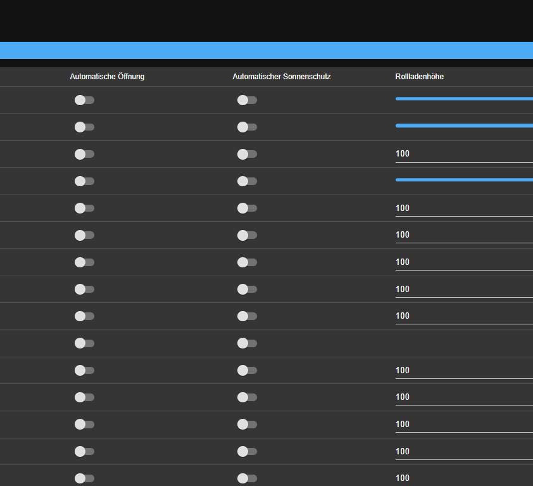Enable Automatischer Sonnenschutz in last visible row
This screenshot has width=533, height=486.
click(x=247, y=478)
